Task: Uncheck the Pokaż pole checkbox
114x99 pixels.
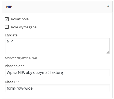Action: pos(7,19)
